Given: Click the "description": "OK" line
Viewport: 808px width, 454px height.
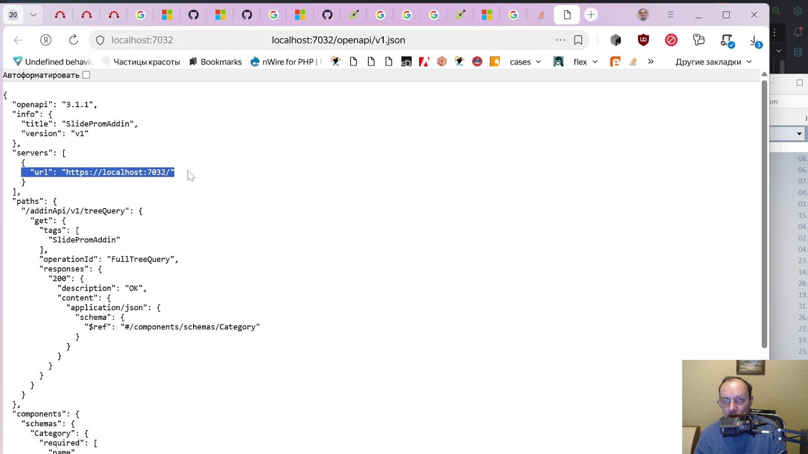Looking at the screenshot, I should tap(102, 288).
